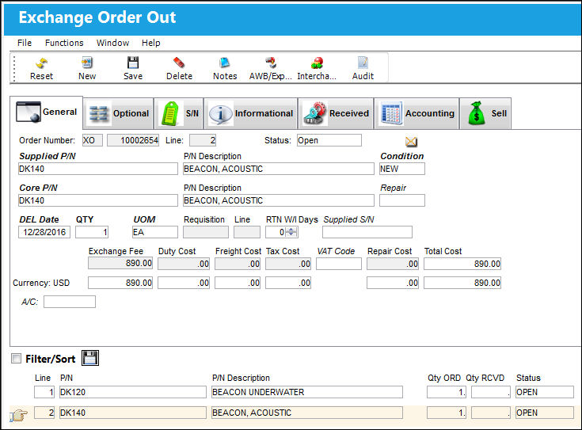The image size is (582, 430).
Task: Adjust the RTN W/I Days spinner arrows
Action: [x=291, y=232]
